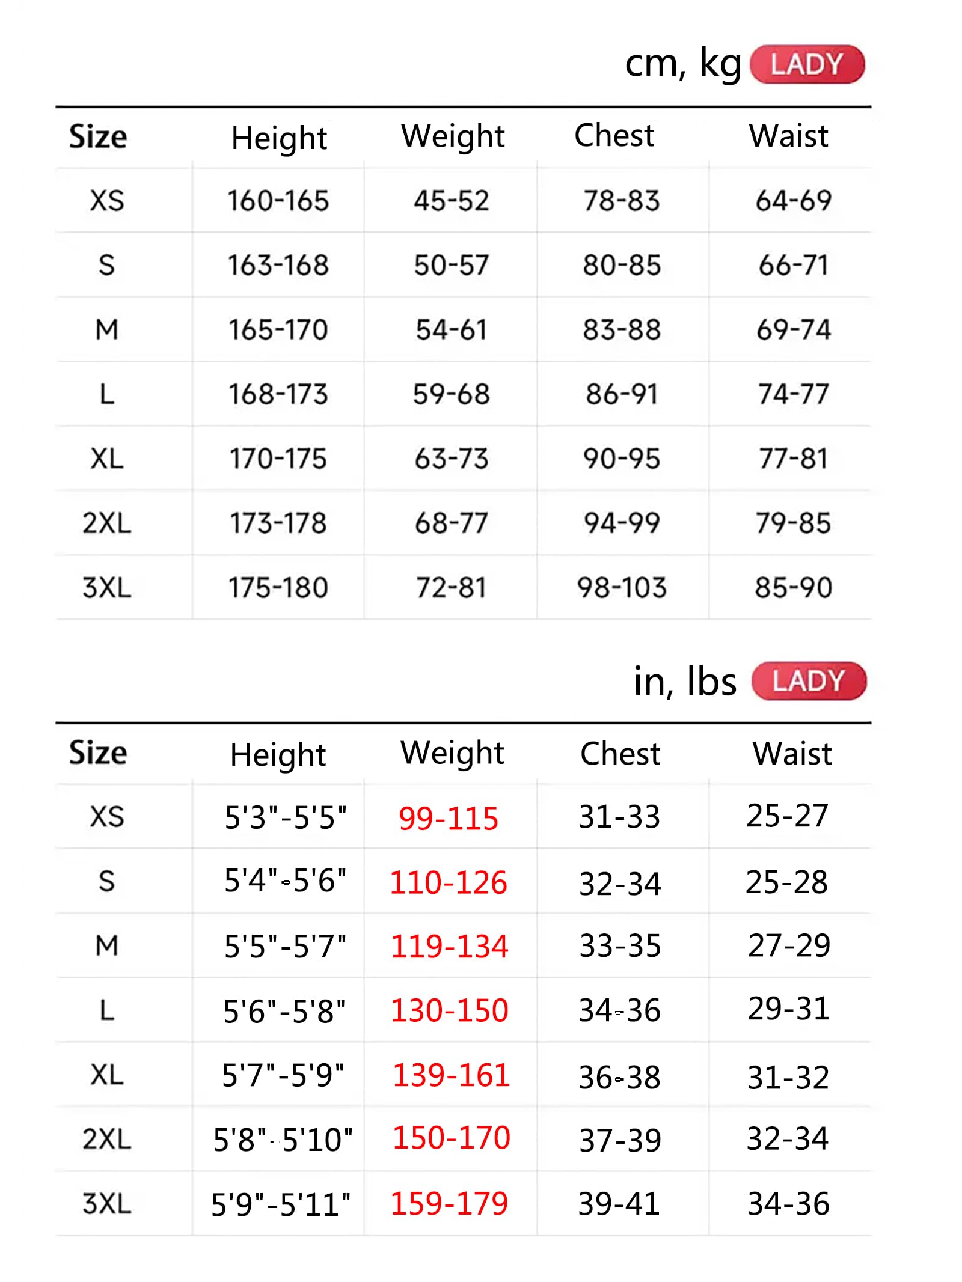Image resolution: width=962 pixels, height=1282 pixels.
Task: Select the height cell 165-170
Action: 278,329
